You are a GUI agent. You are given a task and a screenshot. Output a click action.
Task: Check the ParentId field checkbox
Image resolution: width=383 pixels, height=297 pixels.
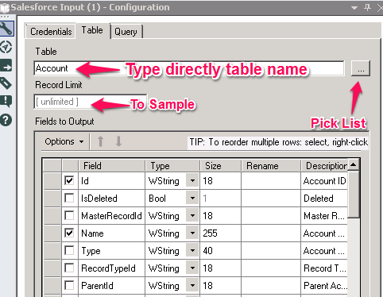click(x=69, y=286)
